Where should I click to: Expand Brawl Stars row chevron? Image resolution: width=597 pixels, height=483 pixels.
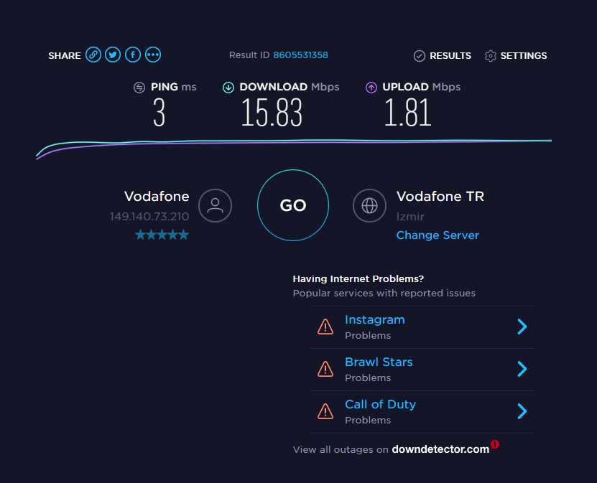(x=522, y=369)
